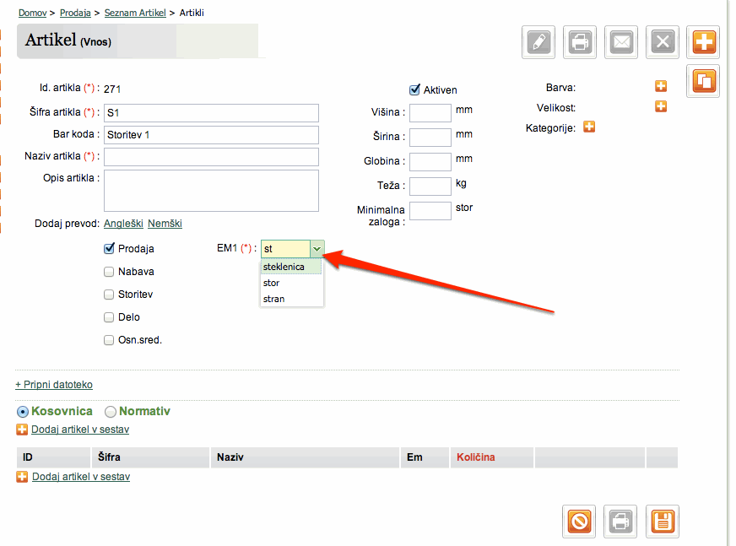Click the orange cancel icon at bottom
The height and width of the screenshot is (546, 736).
pyautogui.click(x=579, y=522)
